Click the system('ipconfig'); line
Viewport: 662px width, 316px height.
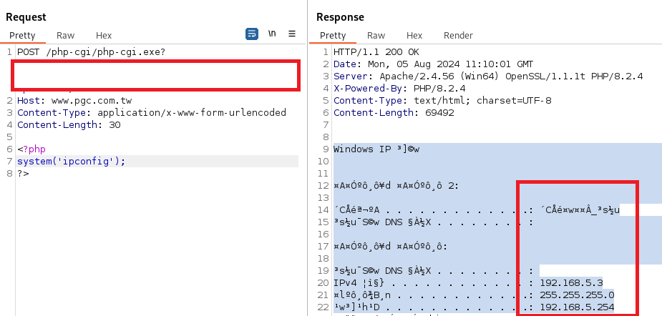pyautogui.click(x=72, y=161)
